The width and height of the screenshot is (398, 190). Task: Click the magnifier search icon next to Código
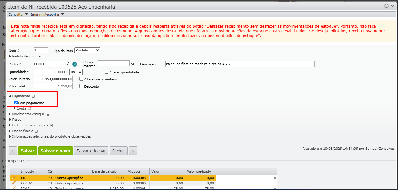coord(68,64)
